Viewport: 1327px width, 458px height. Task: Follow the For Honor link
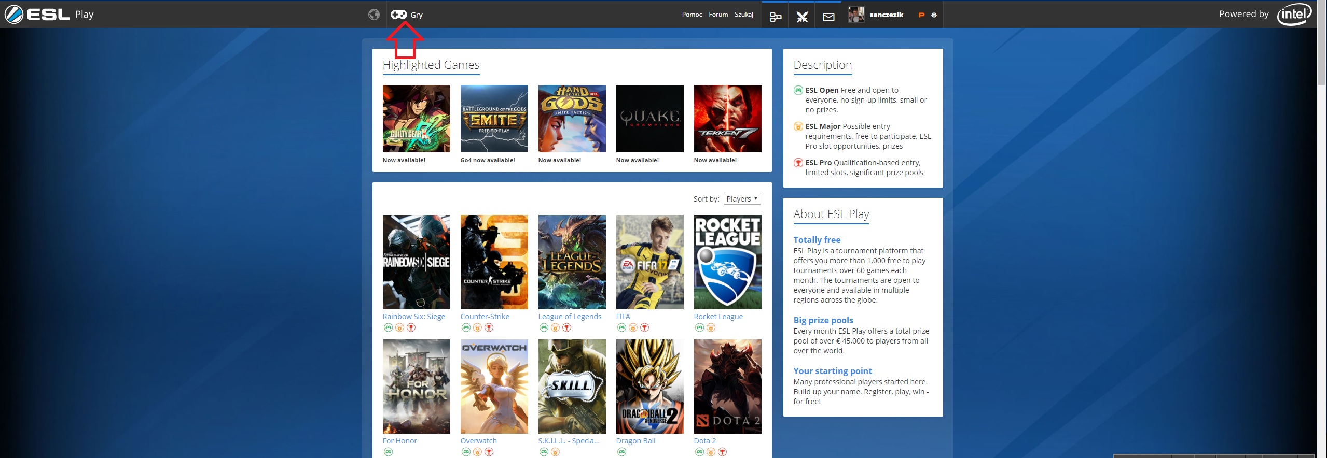click(399, 441)
